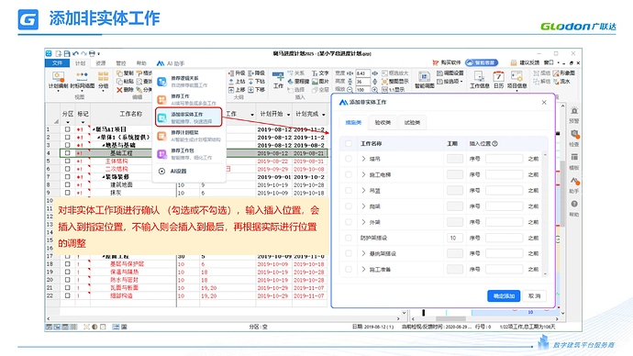Click the 智能客服 button
This screenshot has width=633, height=356.
(482, 62)
